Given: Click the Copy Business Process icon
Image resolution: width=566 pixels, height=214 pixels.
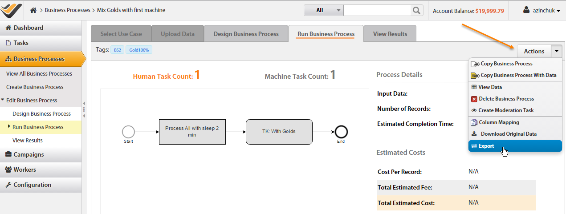Looking at the screenshot, I should [x=475, y=64].
